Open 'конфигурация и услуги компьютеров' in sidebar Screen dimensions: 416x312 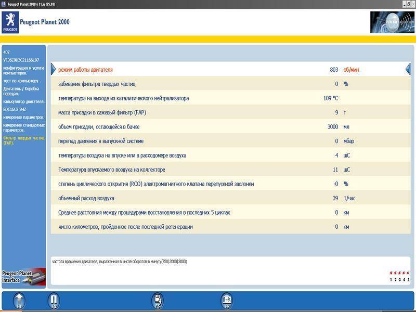point(23,70)
